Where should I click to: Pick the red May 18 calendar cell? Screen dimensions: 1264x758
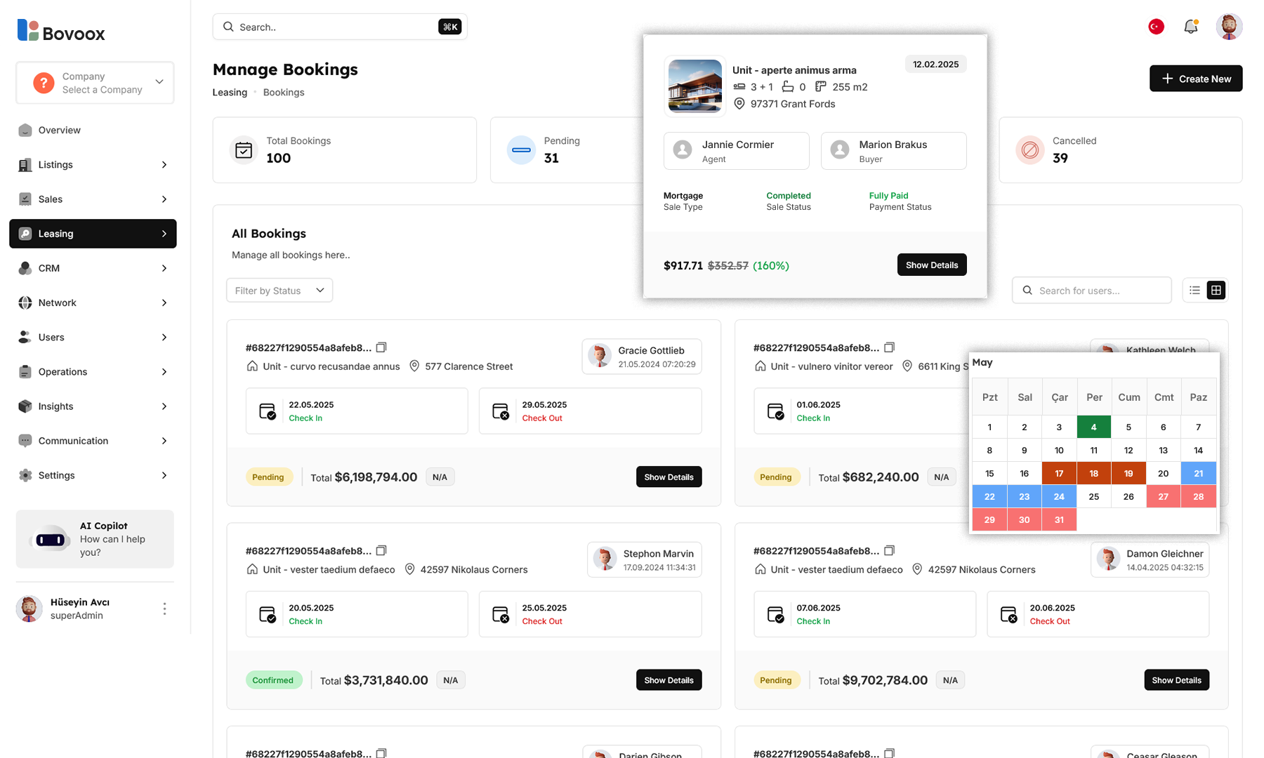point(1093,473)
